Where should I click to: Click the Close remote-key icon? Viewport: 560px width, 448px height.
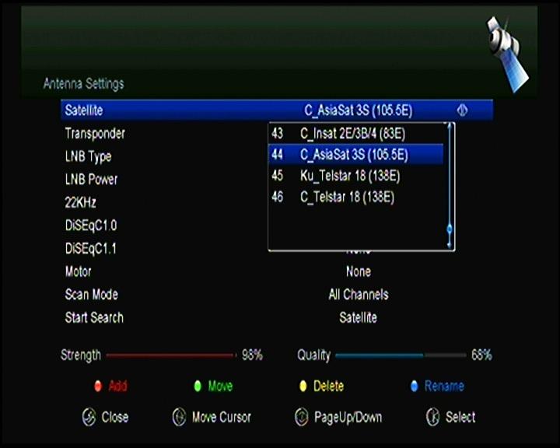pos(89,417)
